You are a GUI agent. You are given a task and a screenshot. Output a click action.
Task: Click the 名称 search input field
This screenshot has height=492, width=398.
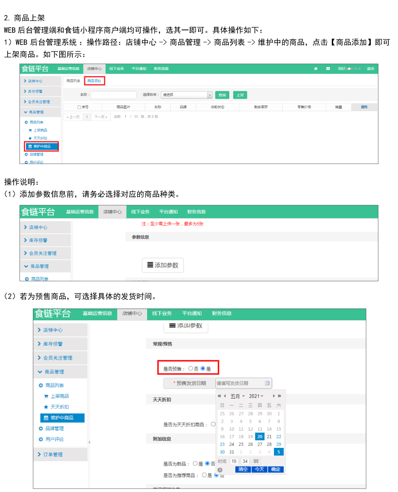coord(113,95)
